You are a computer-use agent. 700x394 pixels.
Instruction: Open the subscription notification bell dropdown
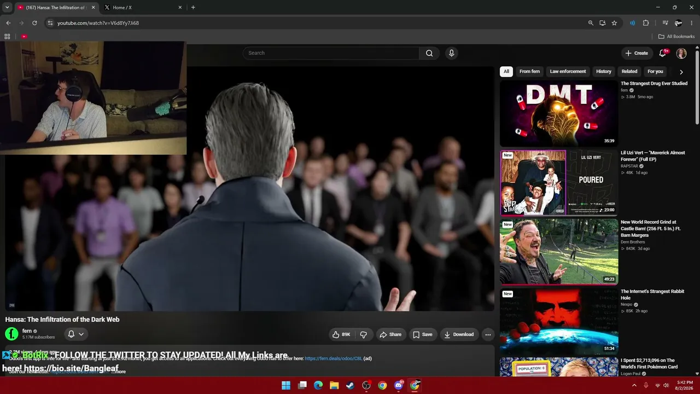76,334
